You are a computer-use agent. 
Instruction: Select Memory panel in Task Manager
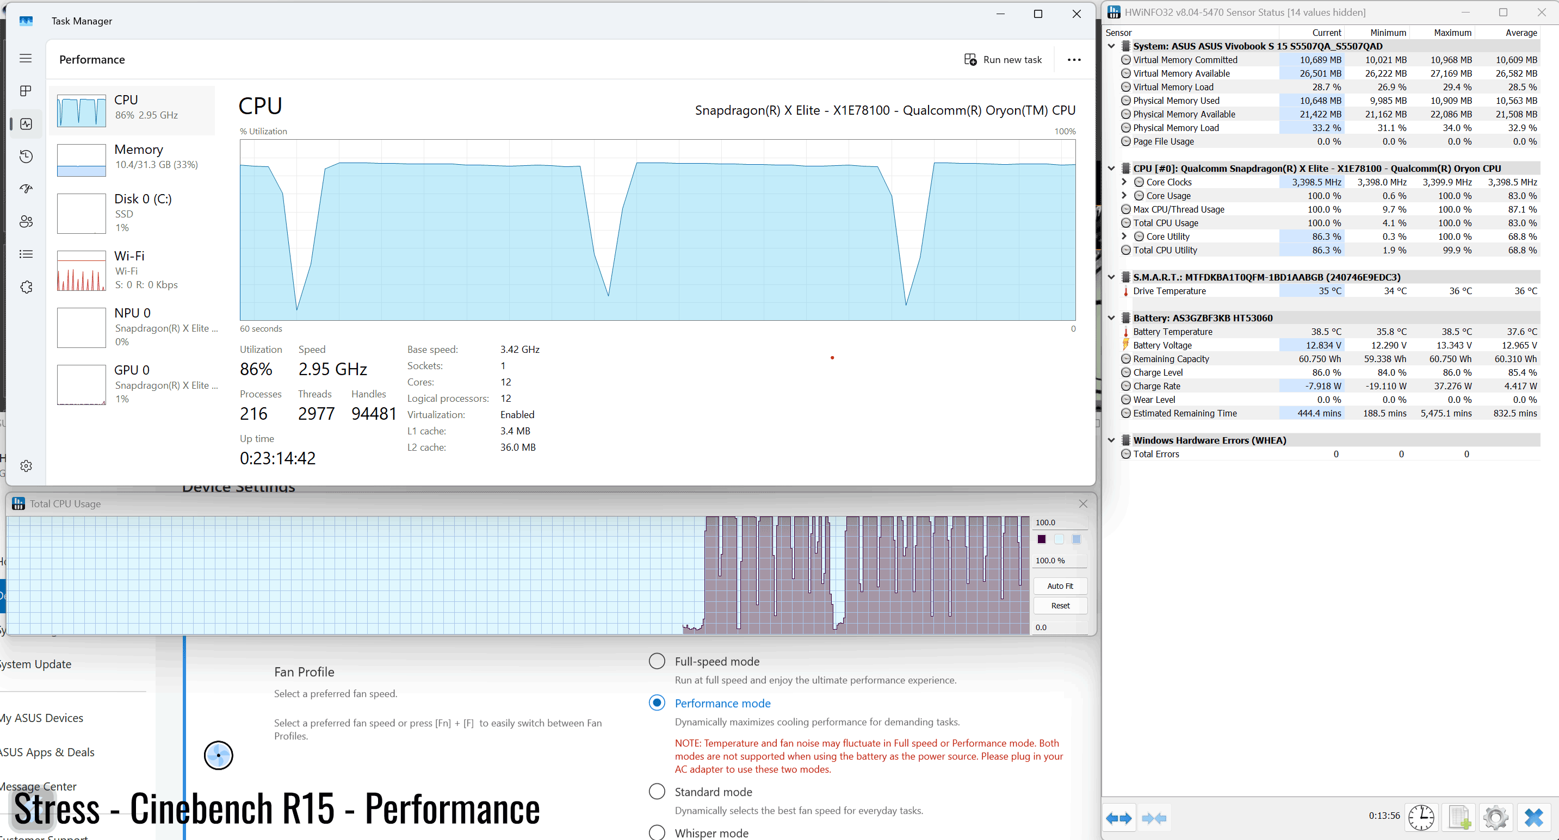pos(133,160)
